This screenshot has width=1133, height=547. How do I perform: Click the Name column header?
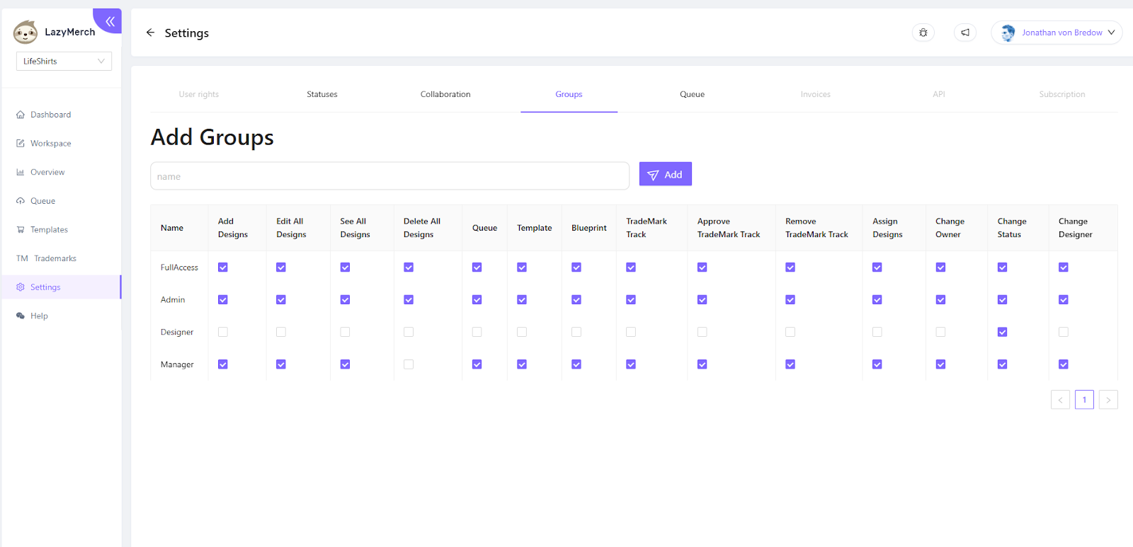179,228
